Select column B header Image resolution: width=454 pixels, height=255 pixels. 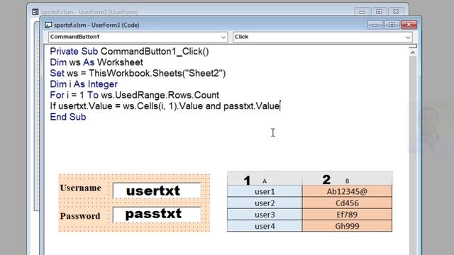tap(347, 178)
